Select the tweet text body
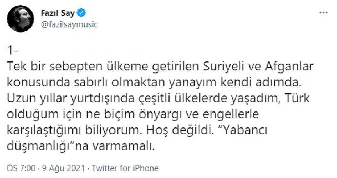The height and width of the screenshot is (178, 337). (x=140, y=98)
